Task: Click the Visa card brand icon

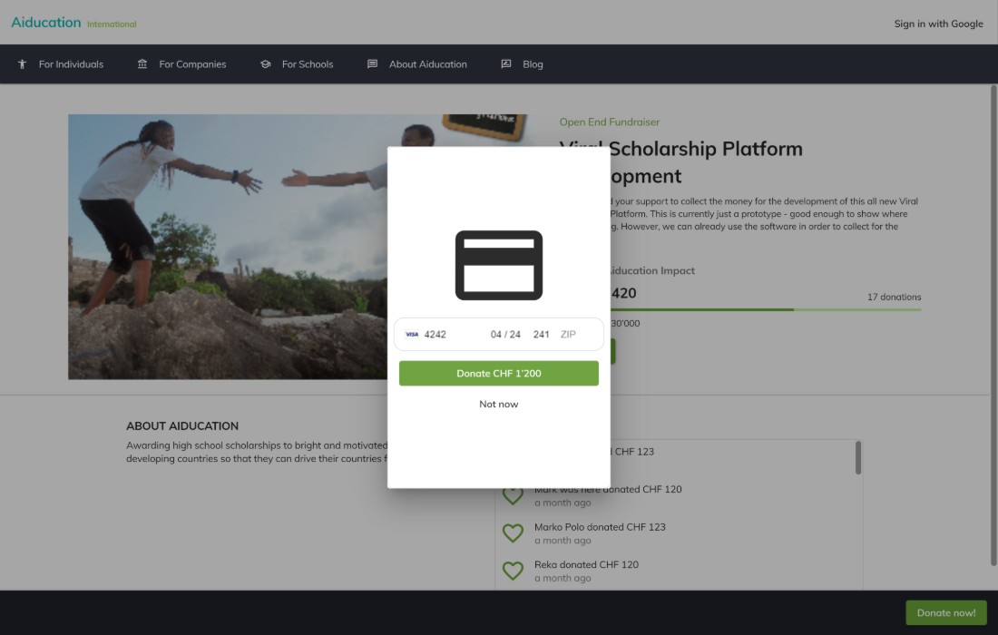Action: (x=412, y=335)
